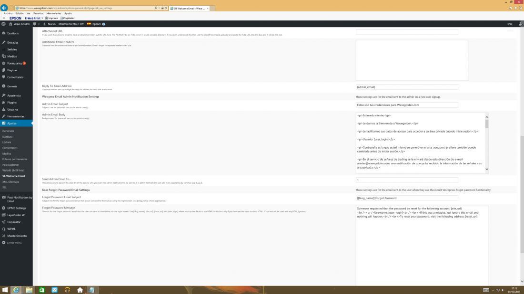Click the browser back arrow button
The width and height of the screenshot is (524, 294).
click(x=4, y=8)
